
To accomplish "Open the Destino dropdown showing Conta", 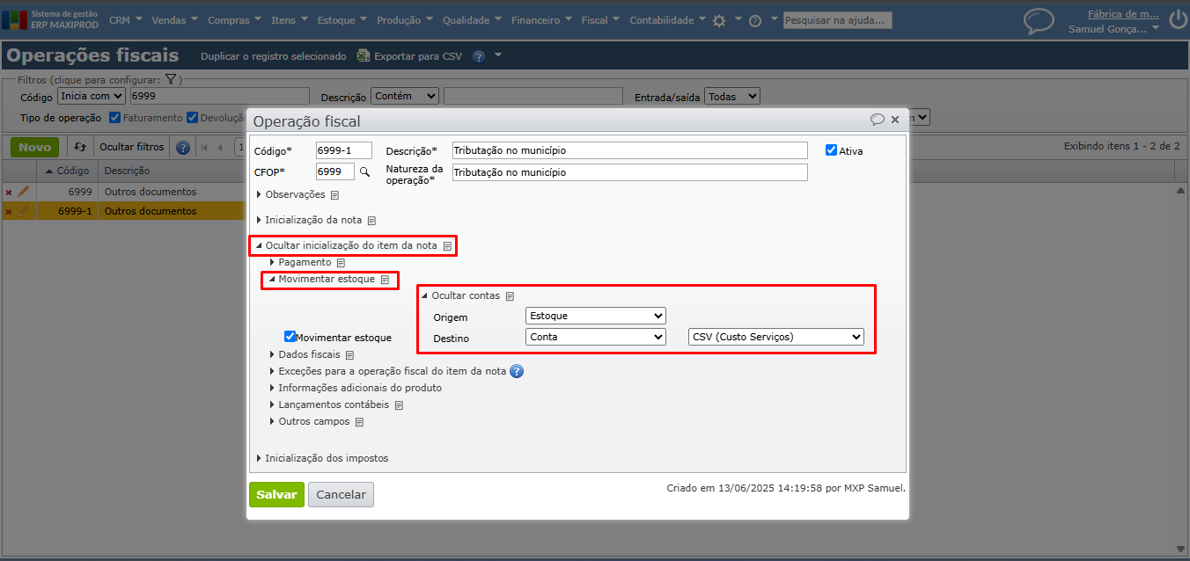I will tap(596, 337).
